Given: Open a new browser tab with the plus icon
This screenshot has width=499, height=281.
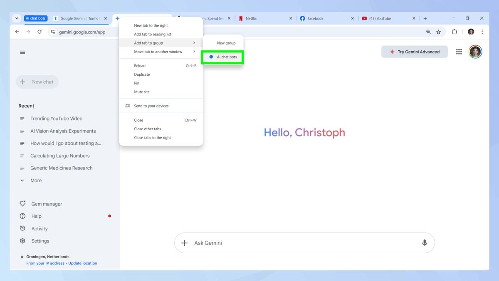Looking at the screenshot, I should coord(425,18).
